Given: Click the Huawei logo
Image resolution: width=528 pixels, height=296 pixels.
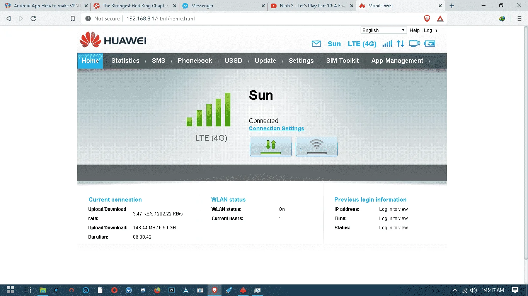Looking at the screenshot, I should [x=113, y=40].
